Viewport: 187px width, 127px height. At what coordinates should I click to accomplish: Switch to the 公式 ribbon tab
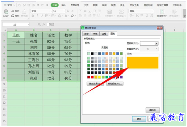coord(86,5)
